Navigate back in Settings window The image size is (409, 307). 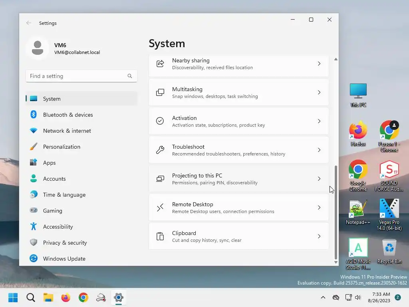pos(29,23)
